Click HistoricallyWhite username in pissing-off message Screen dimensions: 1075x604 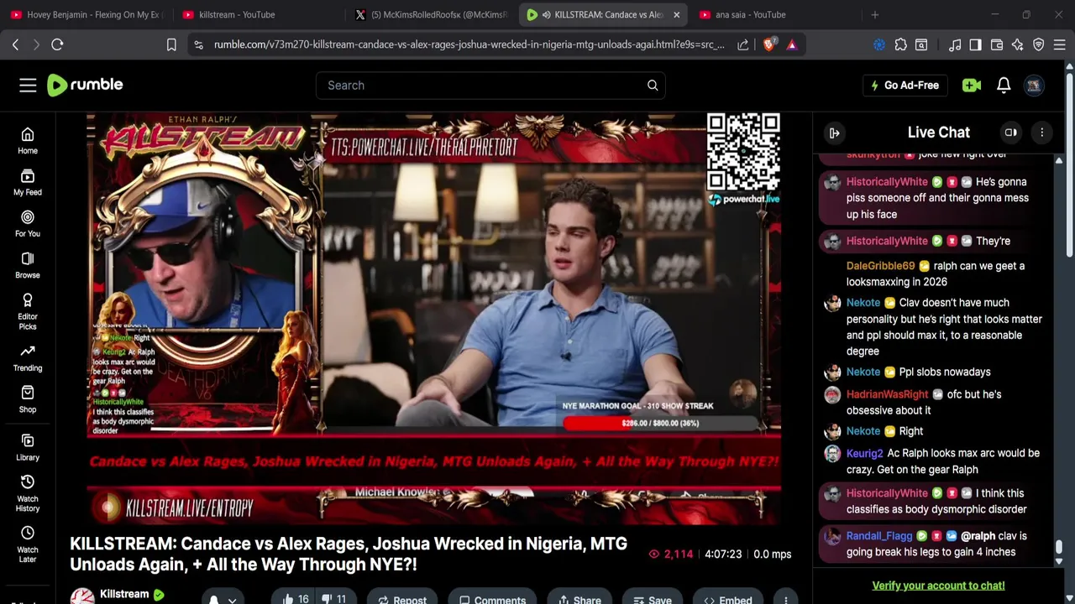click(887, 181)
